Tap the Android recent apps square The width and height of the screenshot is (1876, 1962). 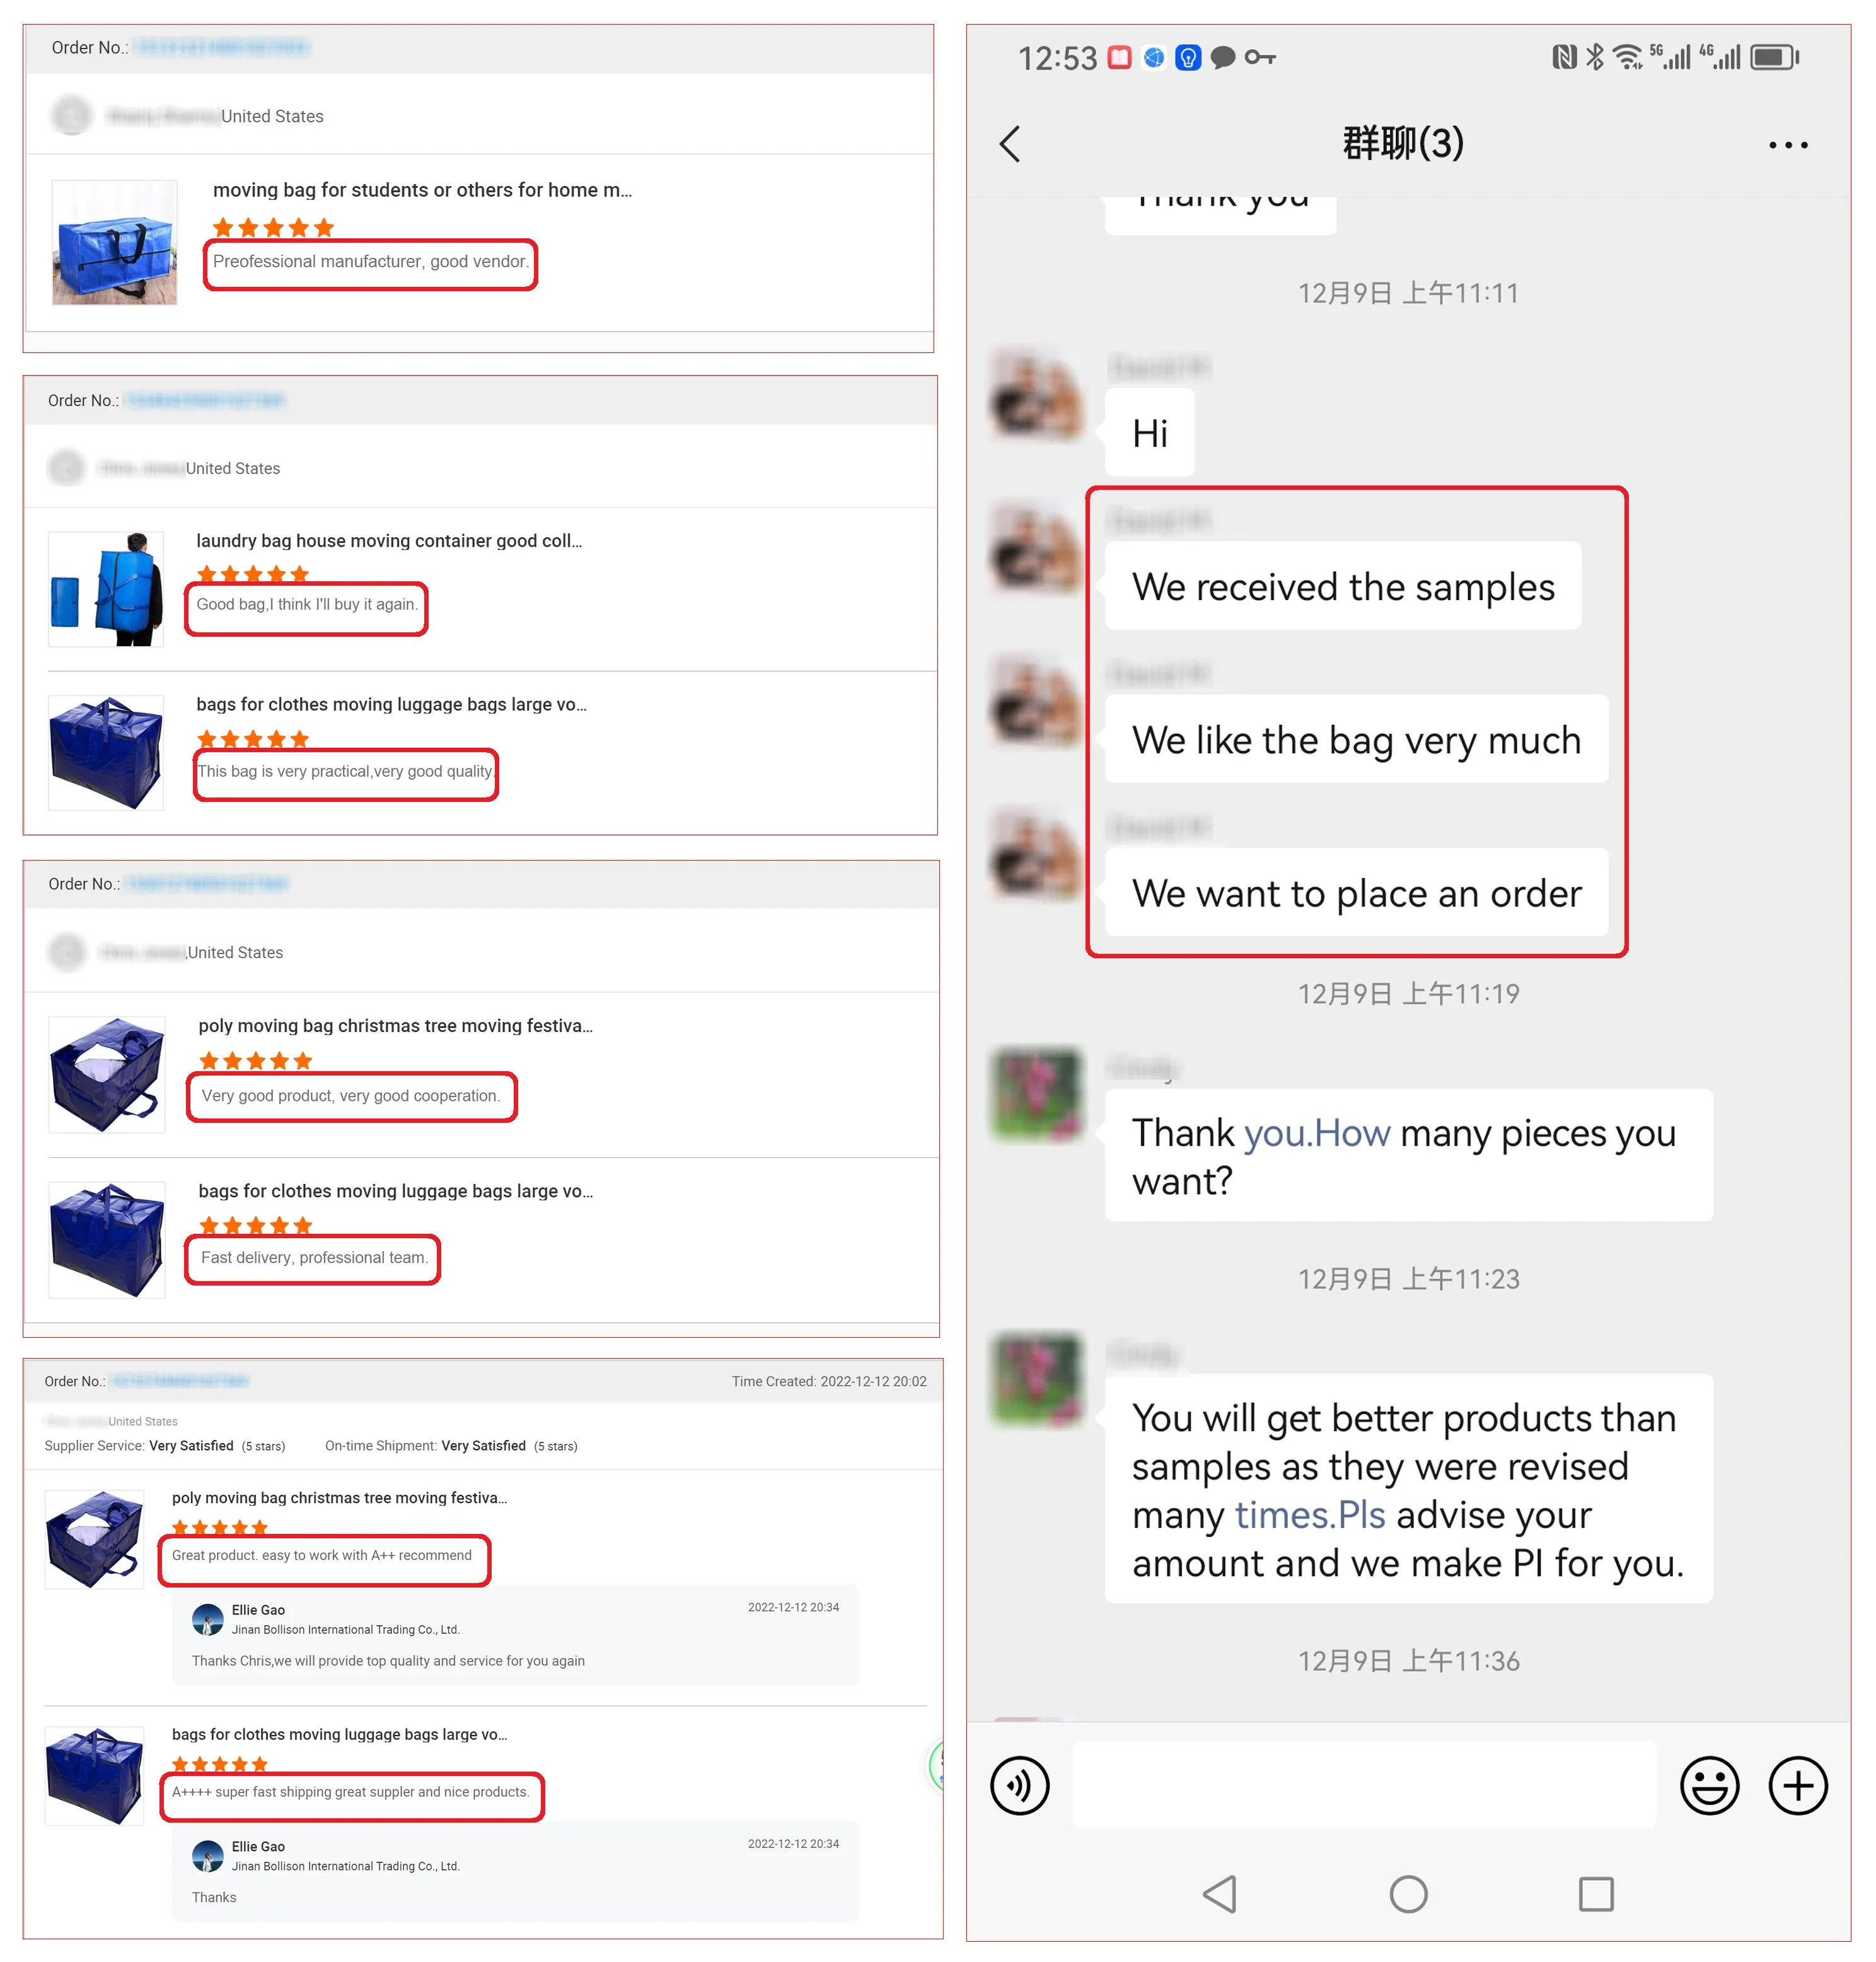pos(1596,1893)
